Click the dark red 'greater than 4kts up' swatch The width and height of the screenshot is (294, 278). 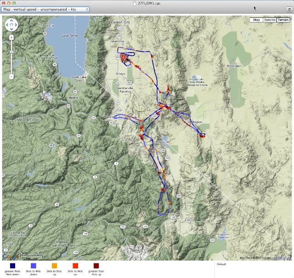click(96, 265)
